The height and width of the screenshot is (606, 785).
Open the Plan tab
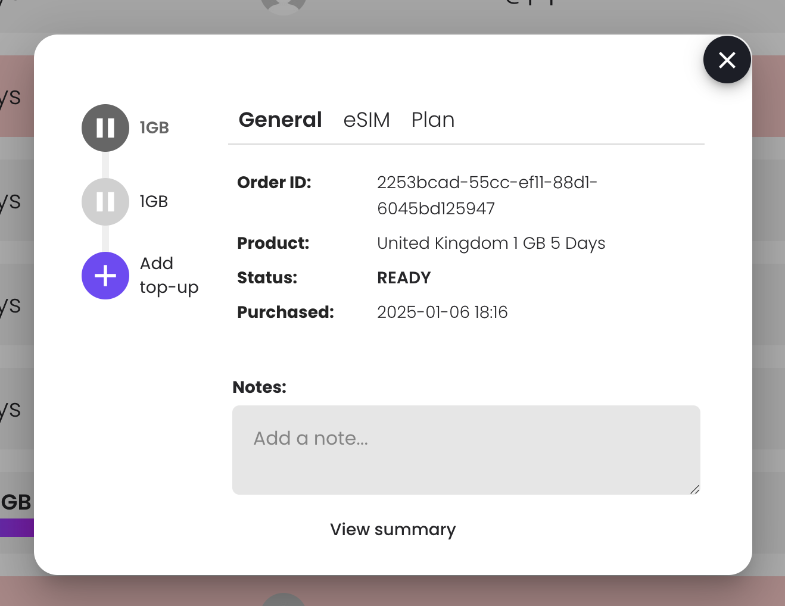tap(433, 120)
